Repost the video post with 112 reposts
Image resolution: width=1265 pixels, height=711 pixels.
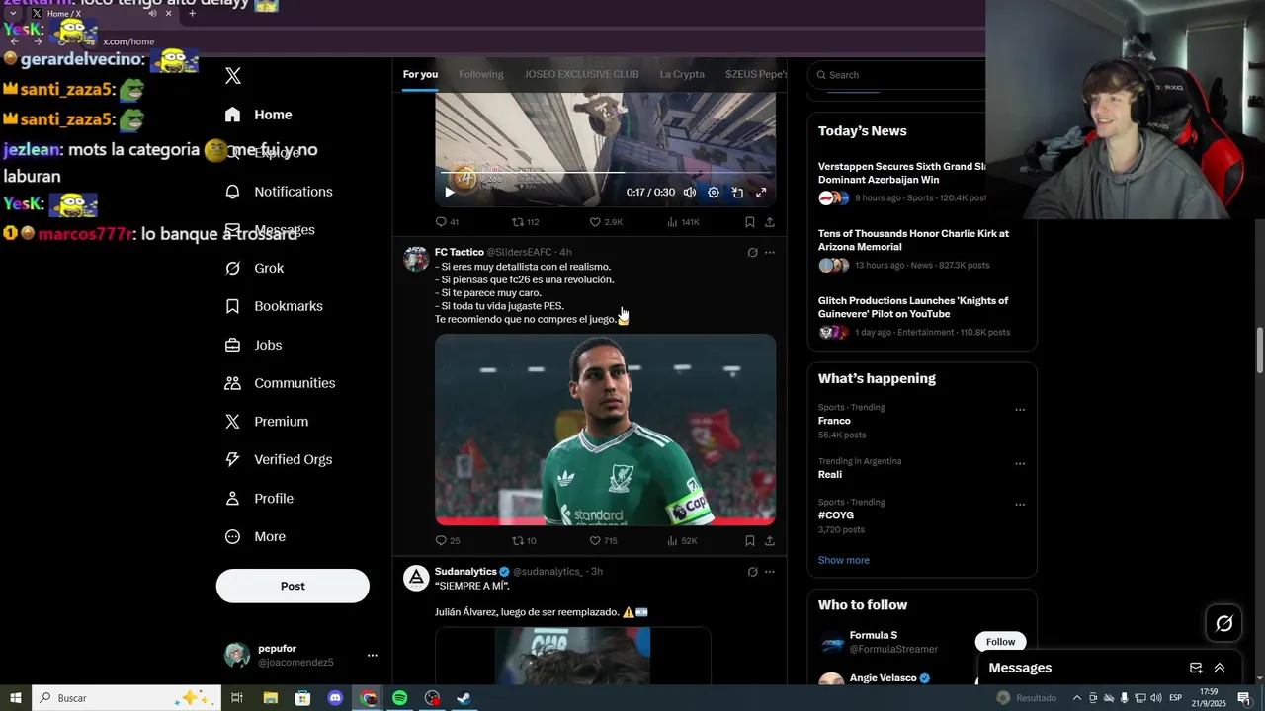(525, 222)
